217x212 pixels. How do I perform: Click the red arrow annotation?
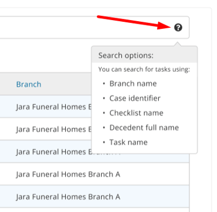pyautogui.click(x=134, y=22)
